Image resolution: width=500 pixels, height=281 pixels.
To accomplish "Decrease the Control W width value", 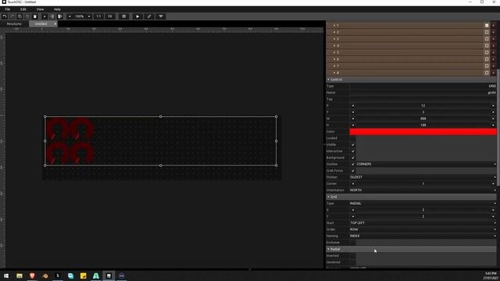I will coord(353,119).
